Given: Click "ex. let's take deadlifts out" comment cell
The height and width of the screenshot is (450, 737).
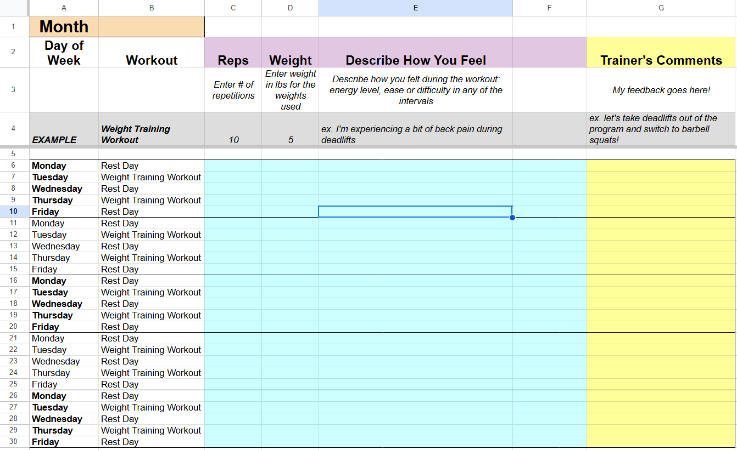Looking at the screenshot, I should coord(661,129).
